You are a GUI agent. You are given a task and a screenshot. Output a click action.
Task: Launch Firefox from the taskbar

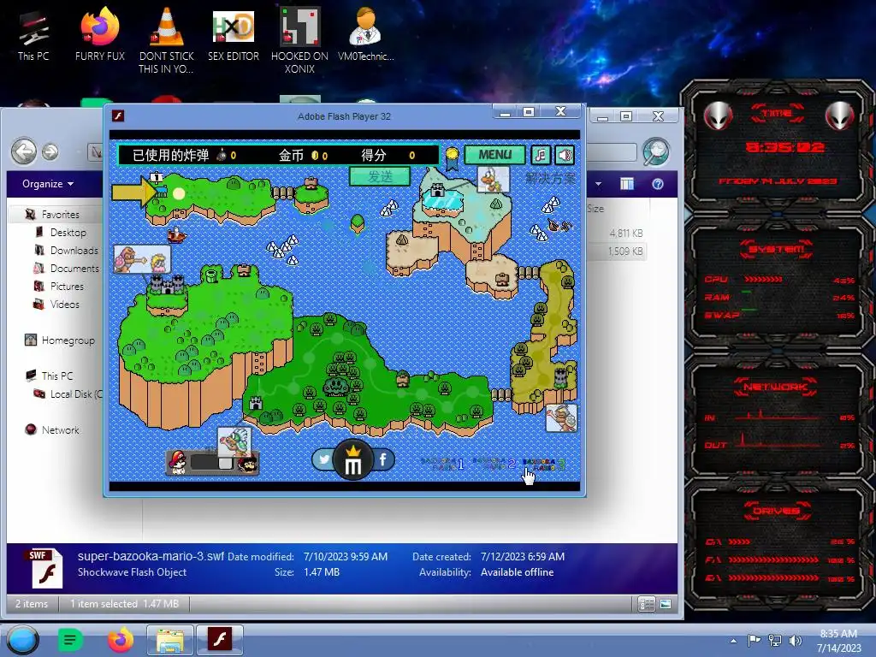coord(120,640)
